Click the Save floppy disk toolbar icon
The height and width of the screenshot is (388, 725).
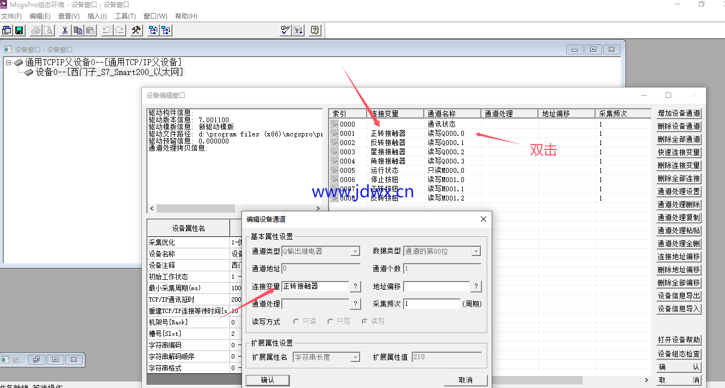[18, 30]
